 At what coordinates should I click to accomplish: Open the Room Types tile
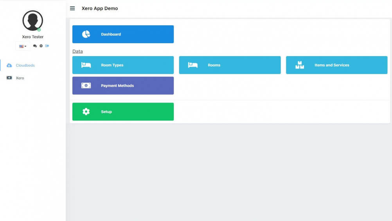point(123,65)
